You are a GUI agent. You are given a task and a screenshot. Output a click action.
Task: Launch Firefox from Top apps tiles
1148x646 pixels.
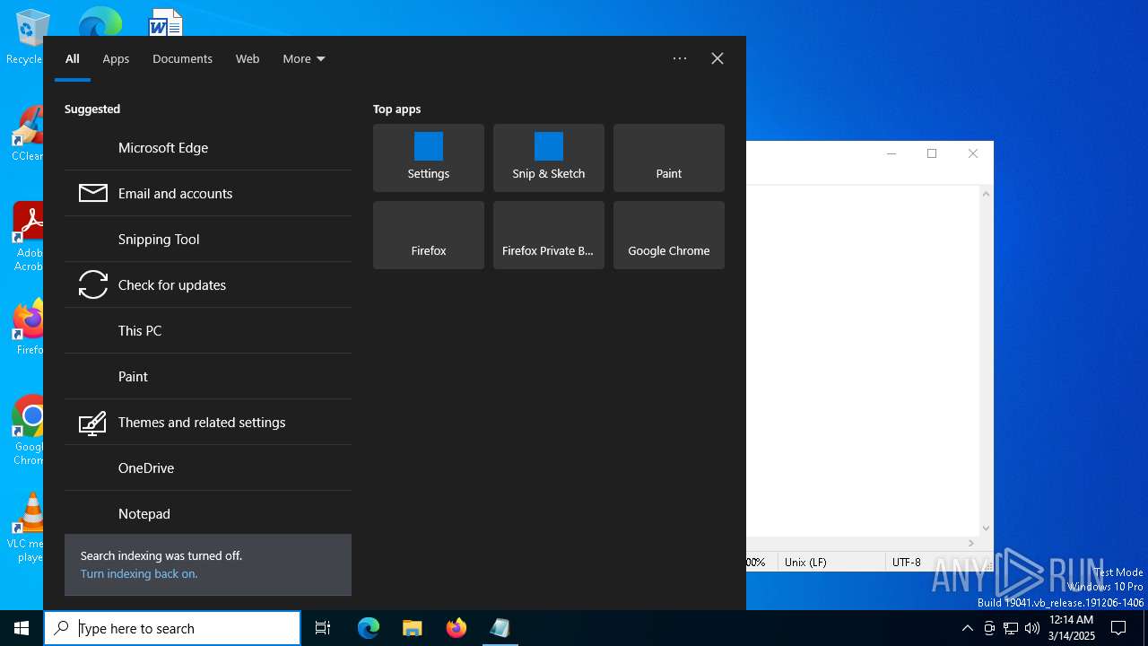[x=429, y=235]
